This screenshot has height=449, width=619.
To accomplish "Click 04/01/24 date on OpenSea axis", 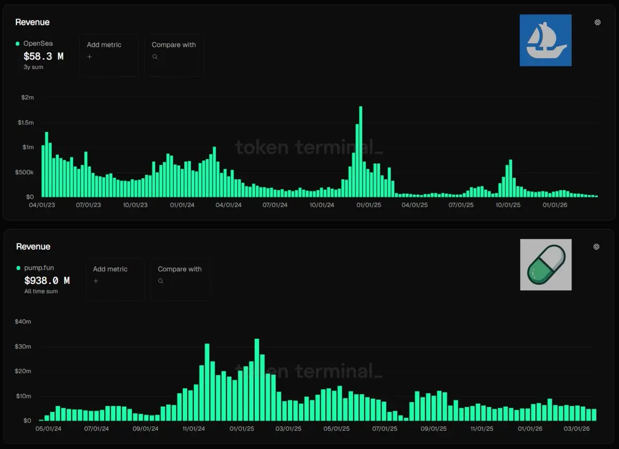I will 229,205.
